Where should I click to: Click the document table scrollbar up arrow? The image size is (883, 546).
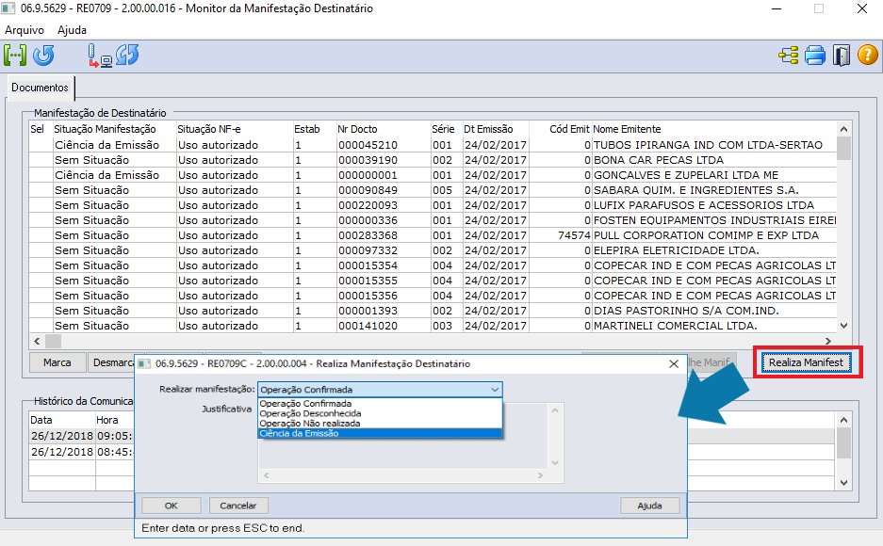(843, 129)
